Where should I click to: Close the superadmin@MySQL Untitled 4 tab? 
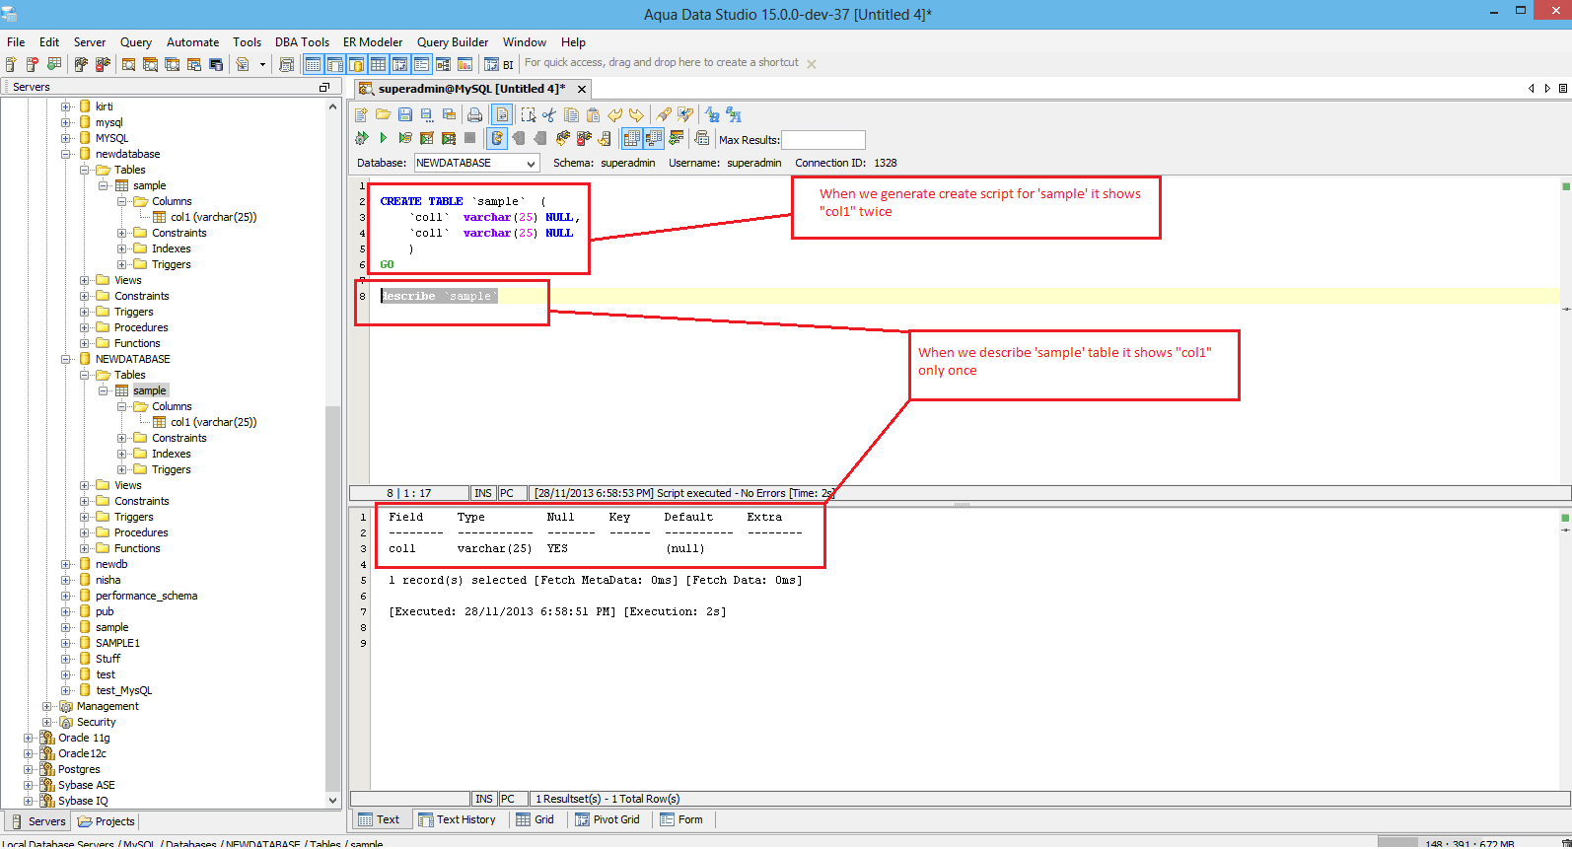pyautogui.click(x=582, y=89)
